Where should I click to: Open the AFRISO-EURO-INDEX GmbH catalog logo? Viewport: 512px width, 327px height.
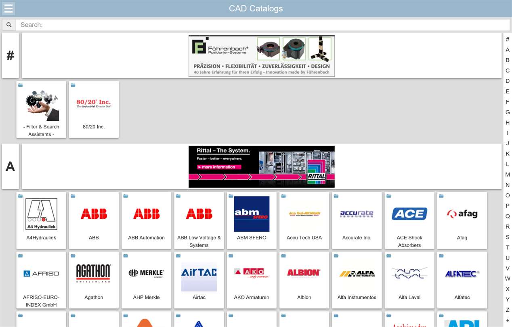point(41,274)
